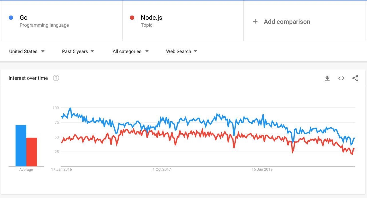367x198 pixels.
Task: Click the 16 Jun 2019 axis label
Action: [x=262, y=169]
